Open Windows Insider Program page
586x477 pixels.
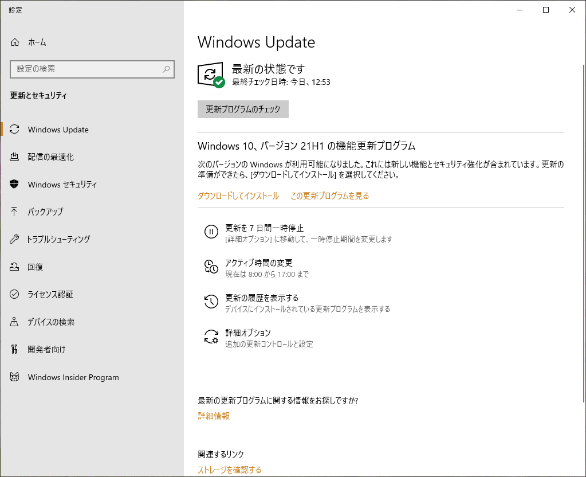tap(92, 377)
